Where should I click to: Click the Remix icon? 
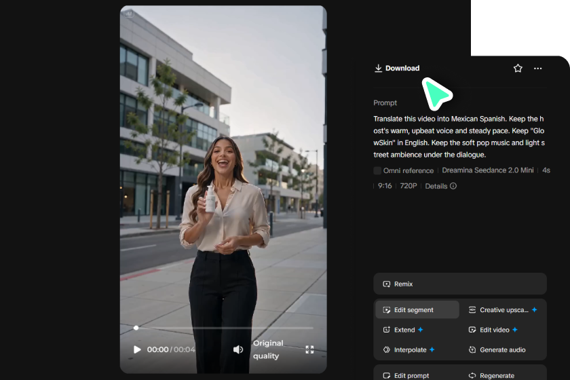[x=386, y=284]
